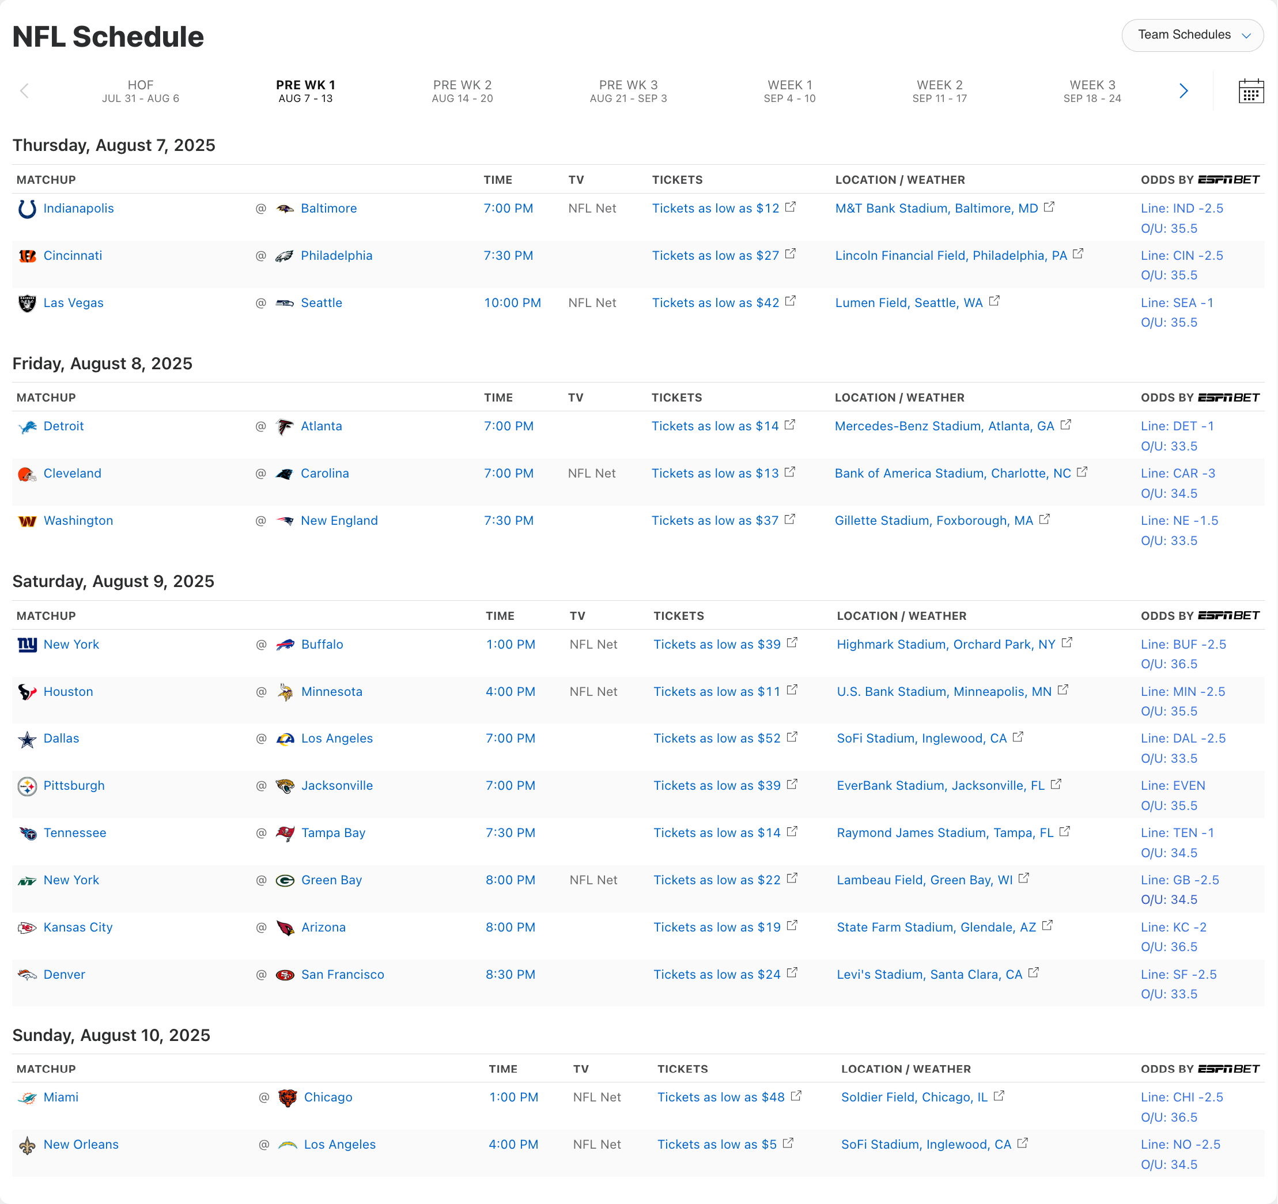Open the Kansas City team link
1278x1204 pixels.
click(78, 927)
